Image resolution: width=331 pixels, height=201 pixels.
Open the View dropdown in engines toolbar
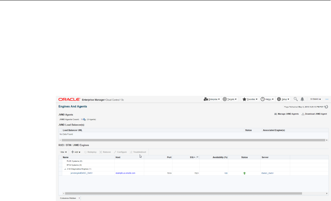[63, 152]
